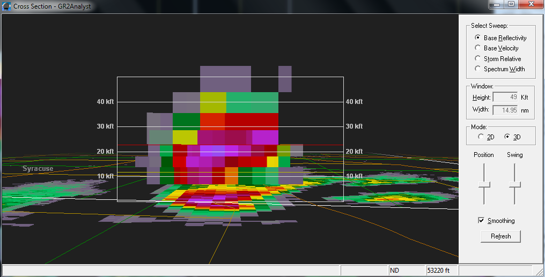The height and width of the screenshot is (277, 545).
Task: Click the left 40 kft altitude label
Action: (105, 102)
